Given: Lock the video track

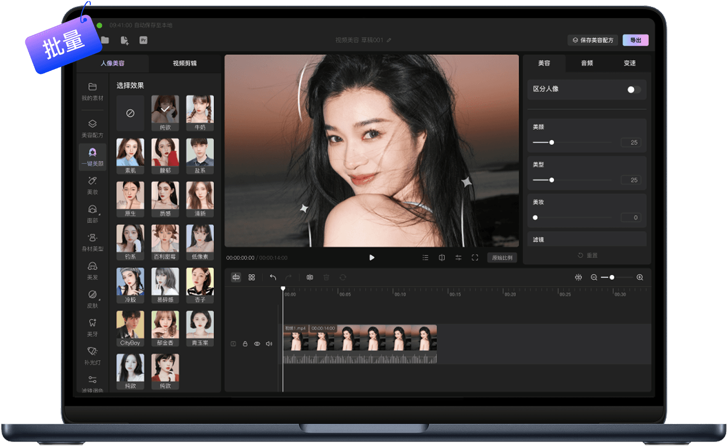Looking at the screenshot, I should (245, 344).
